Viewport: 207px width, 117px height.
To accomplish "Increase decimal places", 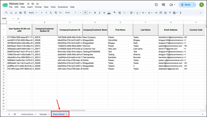I will 56,13.
